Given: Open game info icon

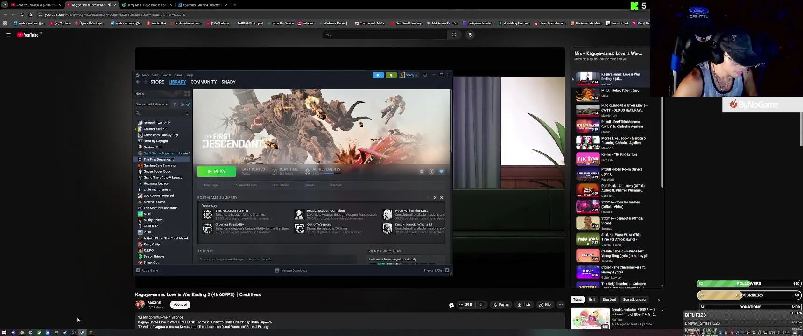Looking at the screenshot, I should pos(431,171).
